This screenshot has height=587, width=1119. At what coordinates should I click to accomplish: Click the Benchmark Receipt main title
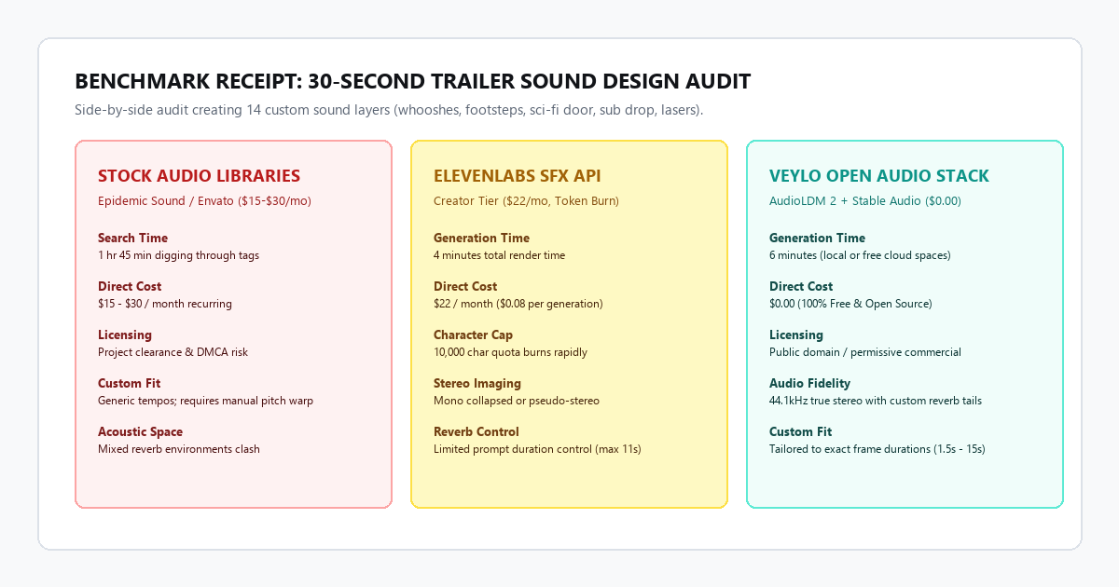(412, 81)
